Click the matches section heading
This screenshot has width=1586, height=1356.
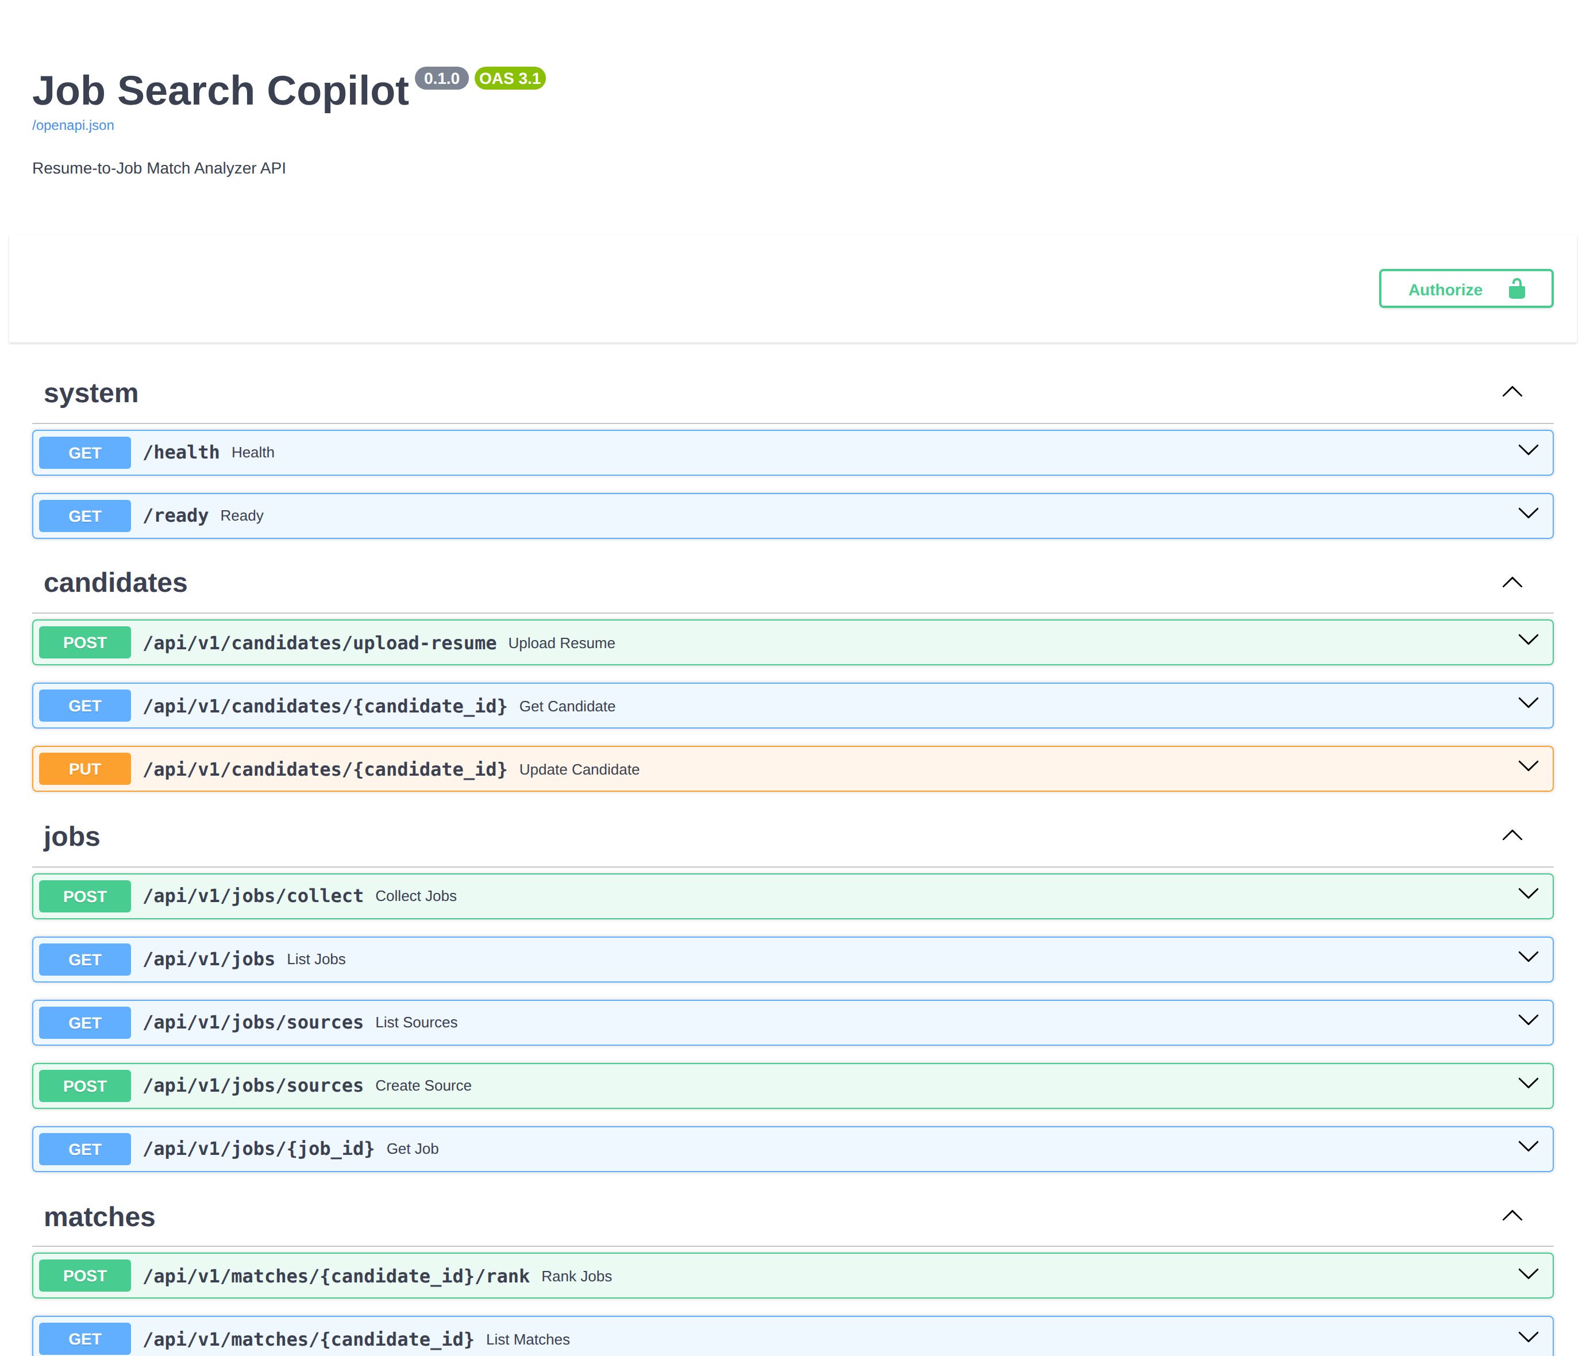point(99,1217)
